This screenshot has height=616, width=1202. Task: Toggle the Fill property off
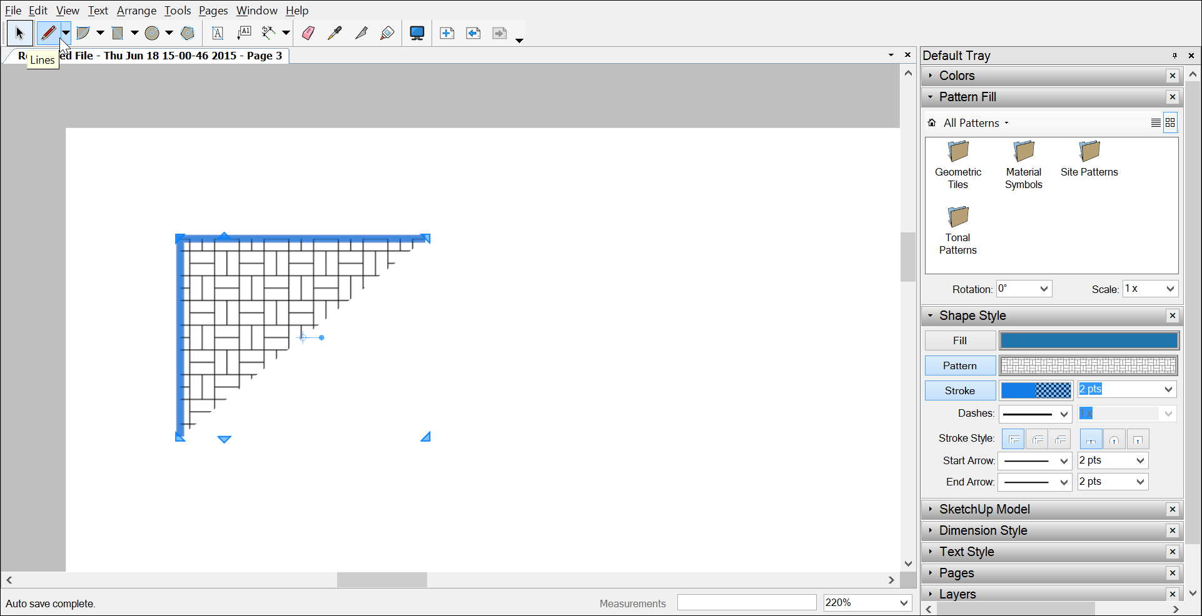click(959, 340)
